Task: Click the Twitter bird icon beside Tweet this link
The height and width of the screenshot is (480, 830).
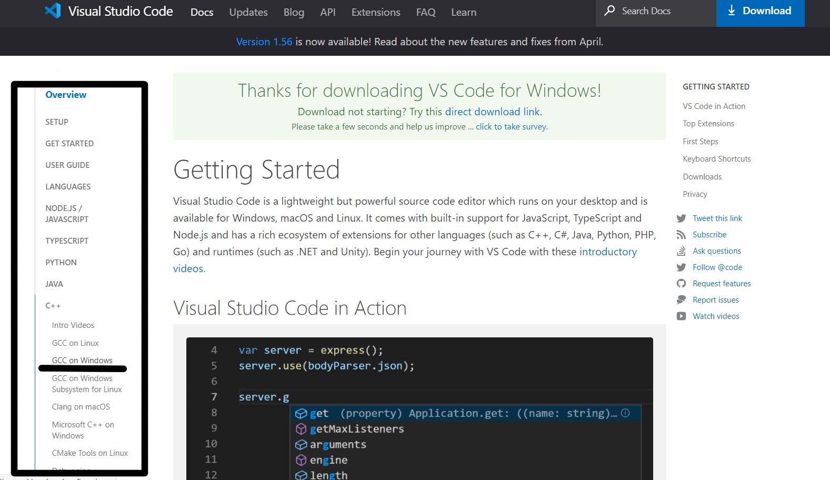Action: (681, 218)
